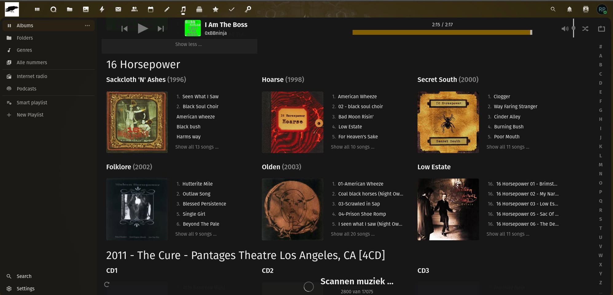Viewport: 613px width, 295px height.
Task: Play track Cinder Alley
Action: pos(507,117)
